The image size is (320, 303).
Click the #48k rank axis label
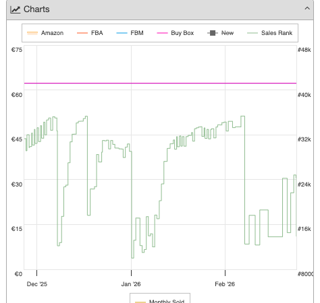tap(304, 50)
